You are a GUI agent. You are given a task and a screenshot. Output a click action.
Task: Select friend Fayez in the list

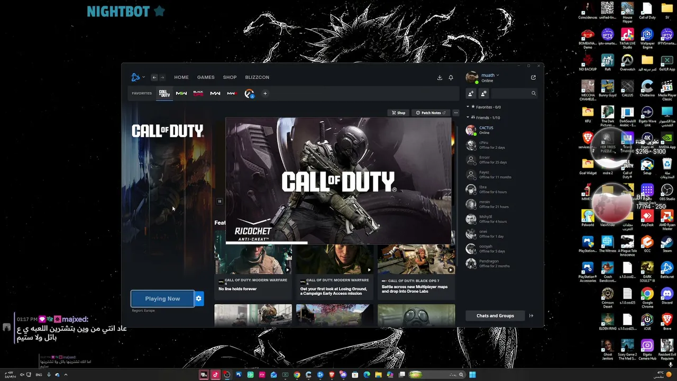coord(501,175)
